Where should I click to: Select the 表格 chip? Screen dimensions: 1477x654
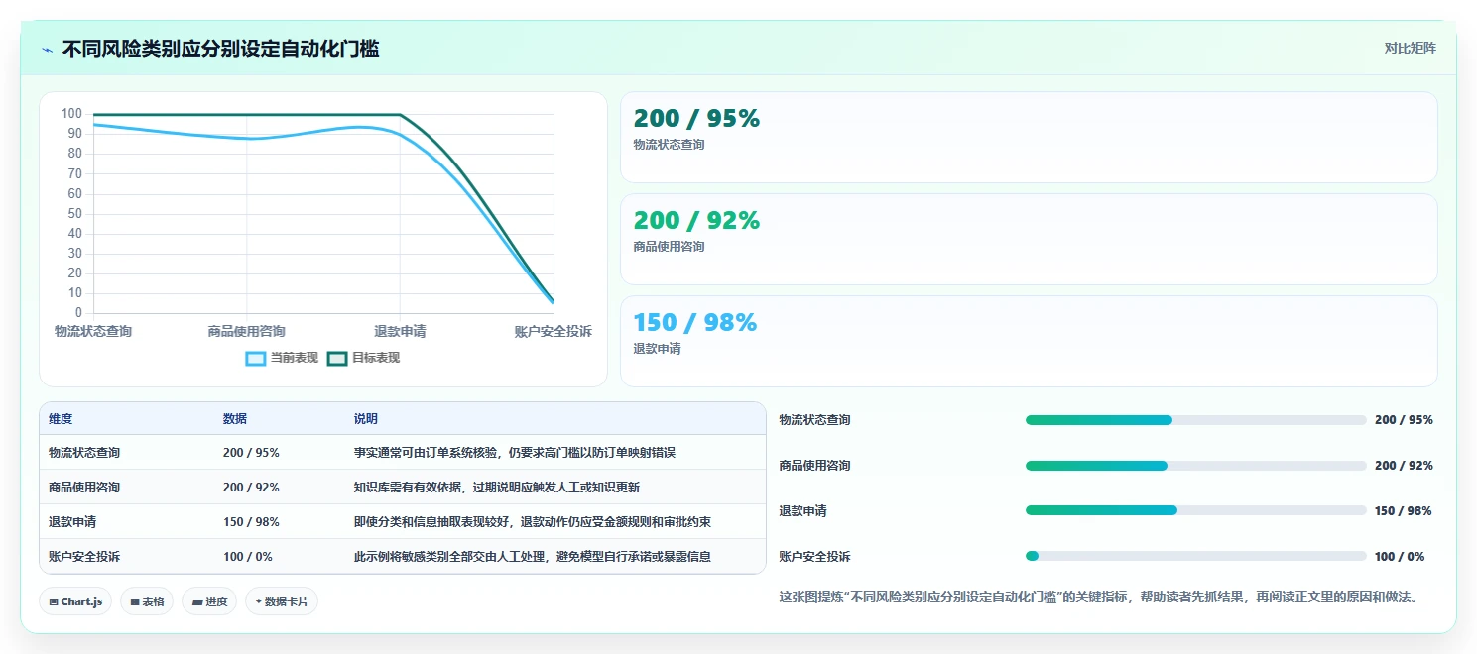[x=147, y=601]
